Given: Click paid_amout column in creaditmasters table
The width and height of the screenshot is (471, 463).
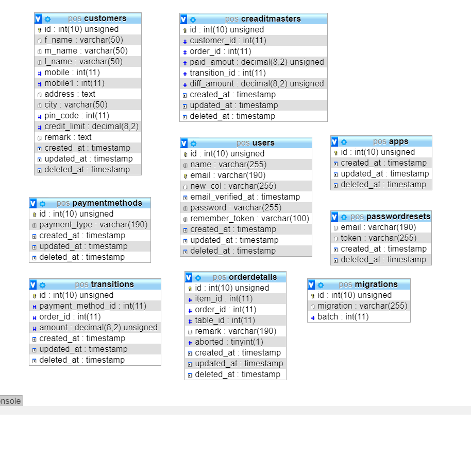Looking at the screenshot, I should pyautogui.click(x=257, y=62).
